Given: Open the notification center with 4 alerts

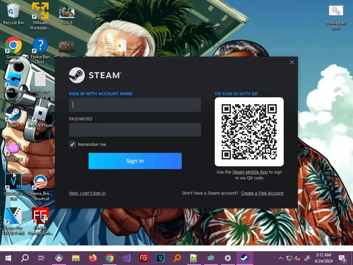Looking at the screenshot, I should click(342, 258).
